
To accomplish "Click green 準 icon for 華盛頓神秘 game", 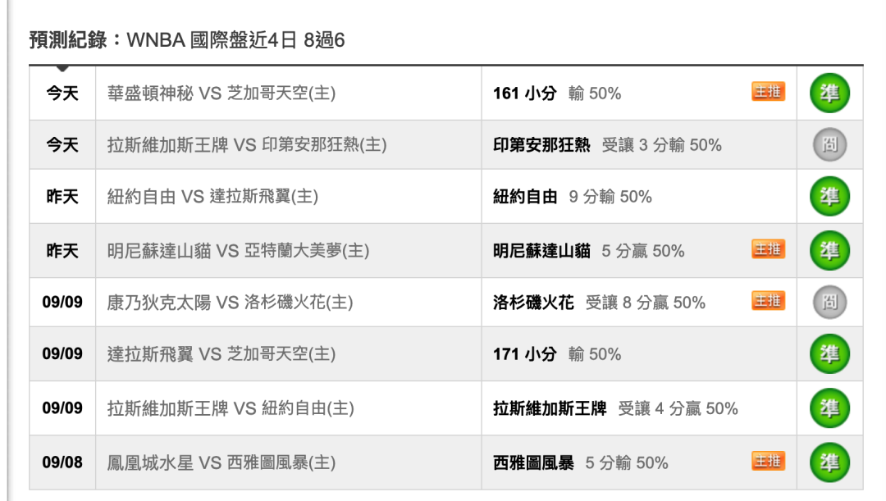I will coord(829,93).
